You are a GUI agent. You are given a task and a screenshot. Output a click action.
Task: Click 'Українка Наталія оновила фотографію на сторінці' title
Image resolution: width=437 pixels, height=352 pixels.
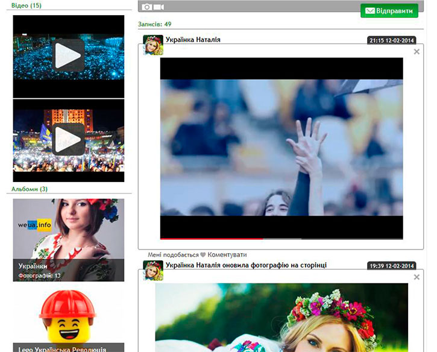[x=246, y=265]
